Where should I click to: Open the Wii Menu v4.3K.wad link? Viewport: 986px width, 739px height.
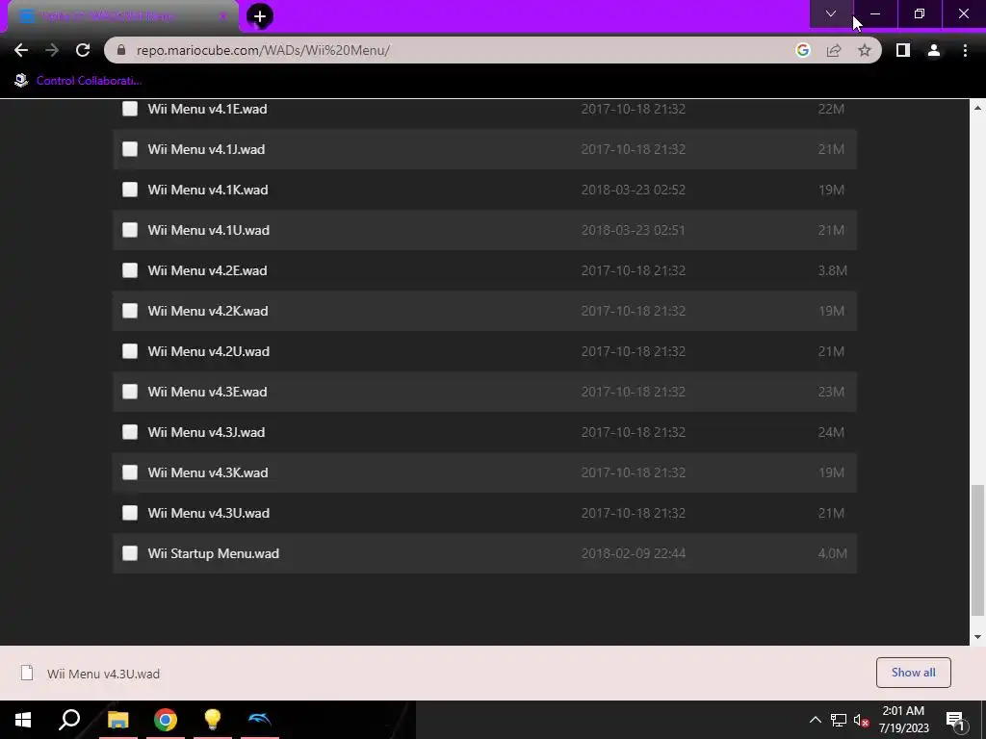click(208, 471)
